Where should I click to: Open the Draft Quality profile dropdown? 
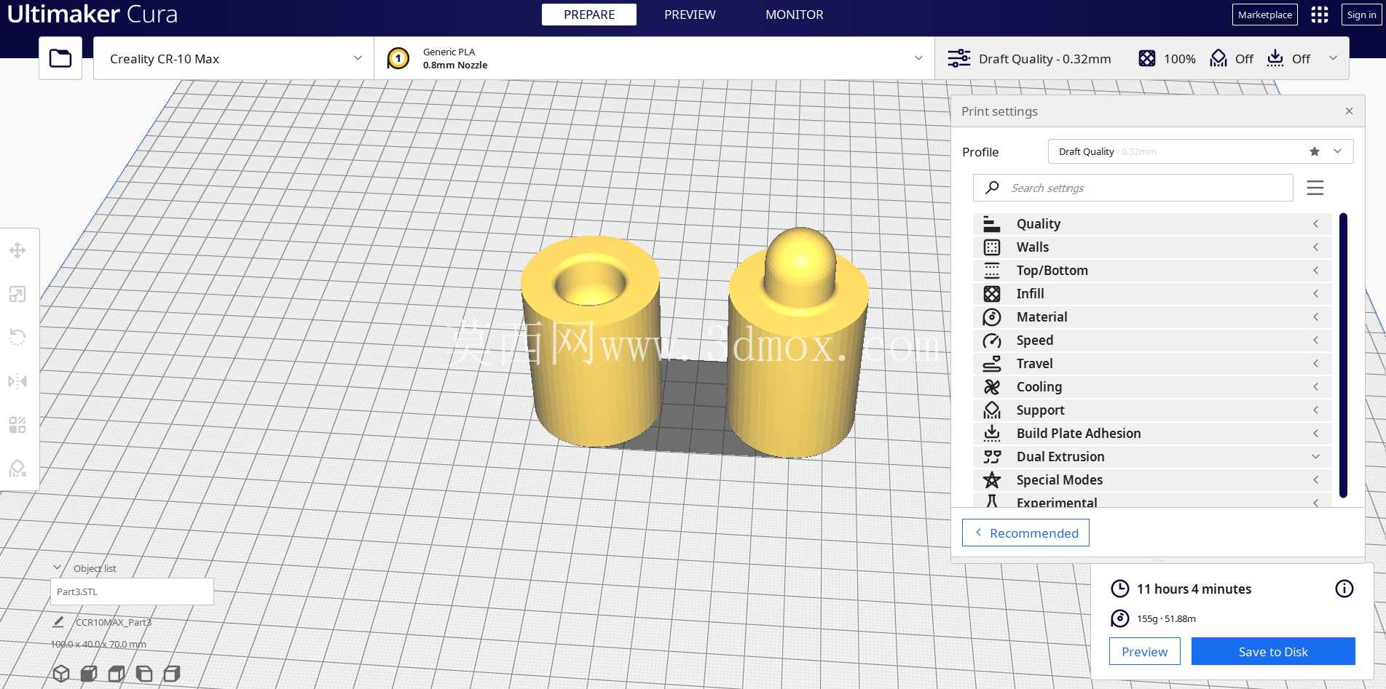click(x=1200, y=151)
